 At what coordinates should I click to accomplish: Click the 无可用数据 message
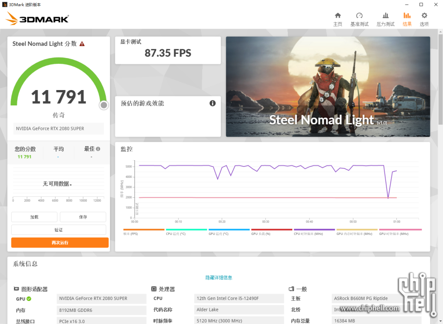[57, 184]
